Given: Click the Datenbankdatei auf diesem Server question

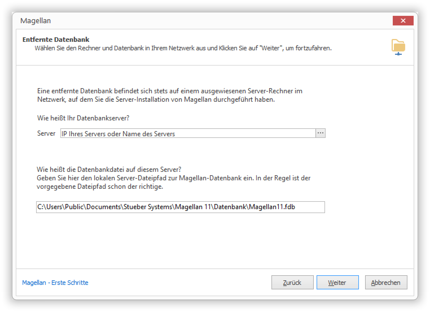Looking at the screenshot, I should pos(109,170).
